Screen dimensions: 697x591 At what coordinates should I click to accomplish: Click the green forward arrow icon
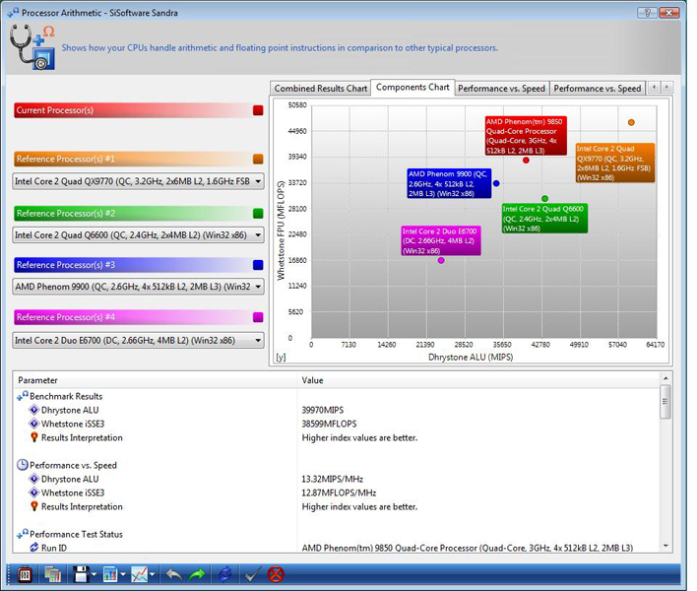197,574
